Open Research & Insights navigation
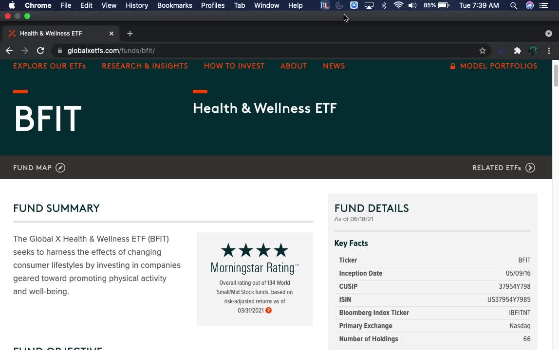The image size is (559, 350). [x=145, y=66]
